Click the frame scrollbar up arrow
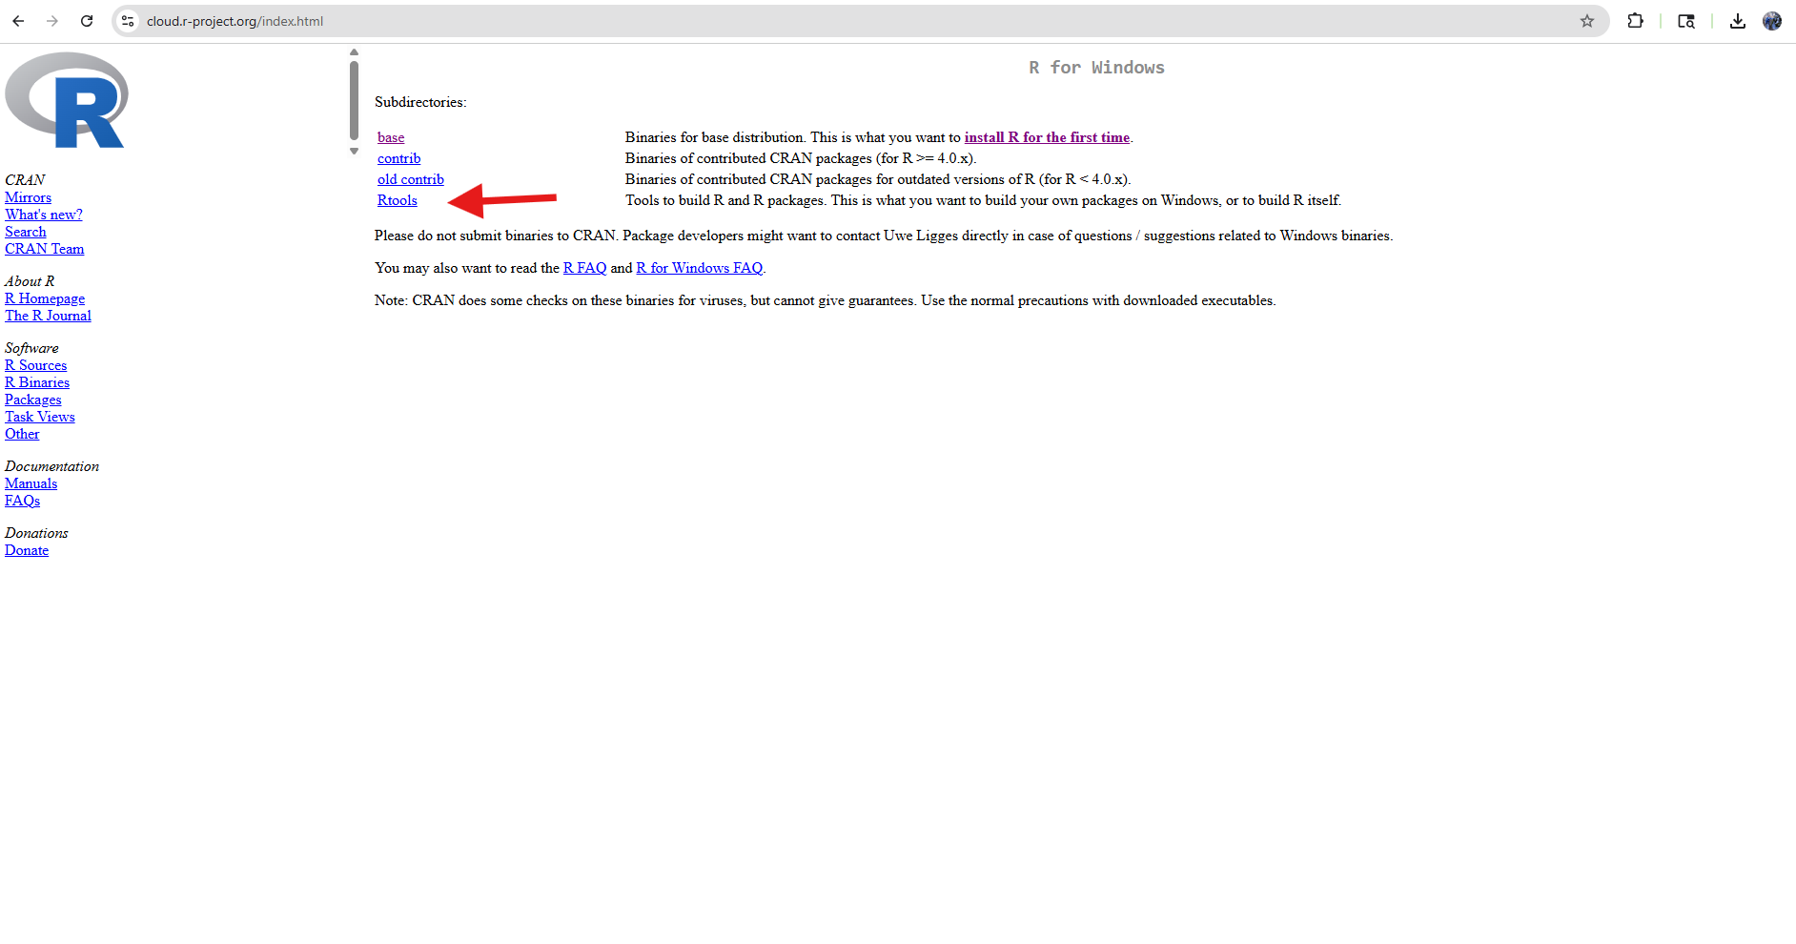 354,52
